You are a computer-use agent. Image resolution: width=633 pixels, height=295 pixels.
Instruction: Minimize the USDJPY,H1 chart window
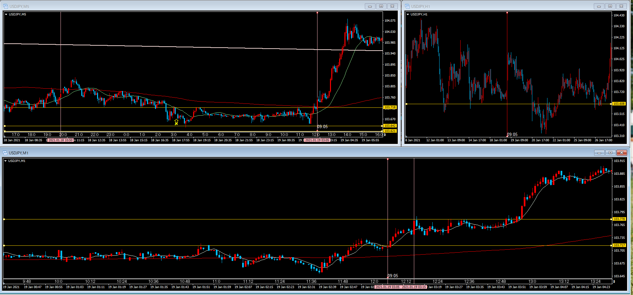pyautogui.click(x=599, y=6)
